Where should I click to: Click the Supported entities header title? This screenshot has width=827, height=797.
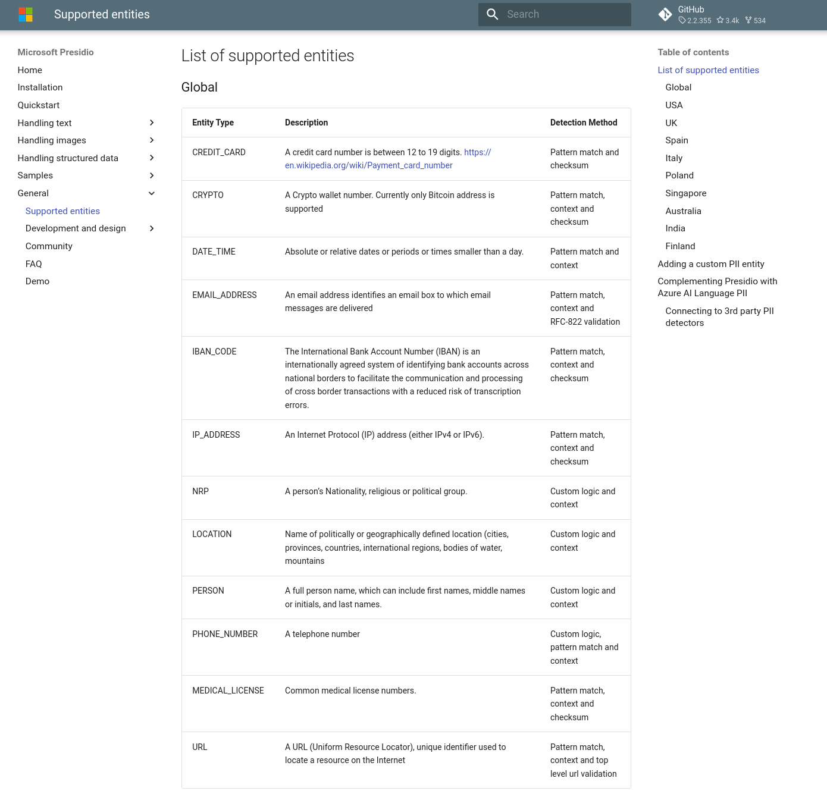click(102, 14)
